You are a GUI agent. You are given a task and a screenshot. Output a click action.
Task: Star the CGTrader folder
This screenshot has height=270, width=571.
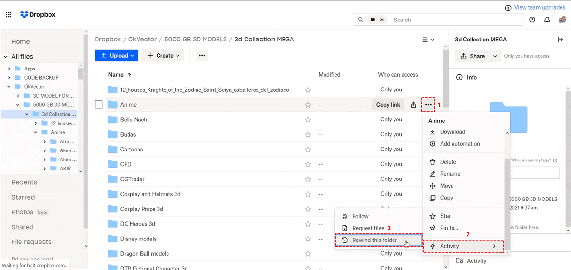tap(308, 179)
